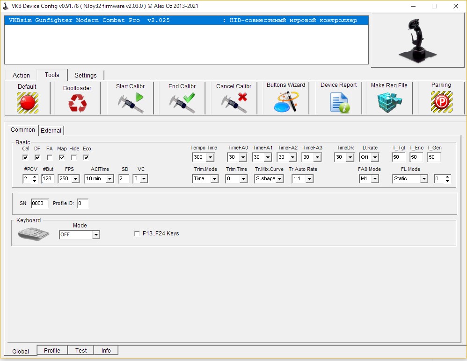Open the Tr.Auto Rate dropdown
This screenshot has height=361, width=467.
[309, 179]
